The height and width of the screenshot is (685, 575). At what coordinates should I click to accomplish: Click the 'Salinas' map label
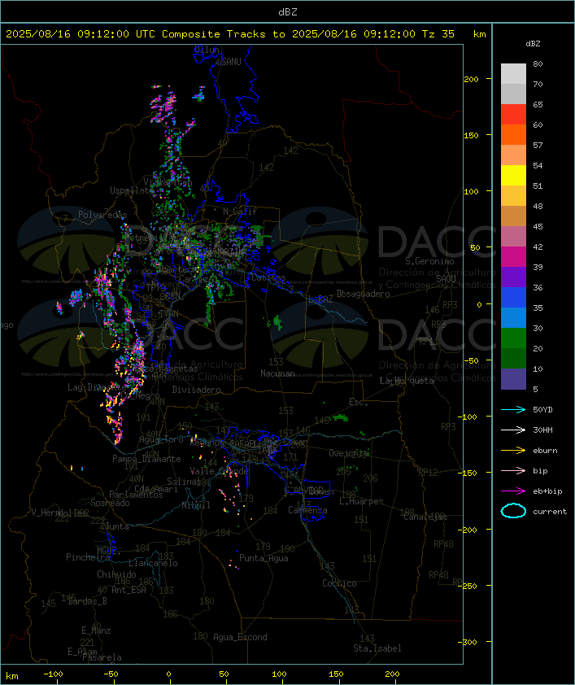point(184,482)
